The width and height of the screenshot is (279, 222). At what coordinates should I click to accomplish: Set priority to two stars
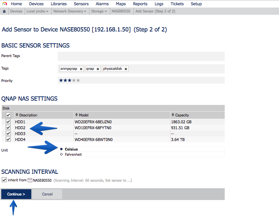click(x=65, y=80)
